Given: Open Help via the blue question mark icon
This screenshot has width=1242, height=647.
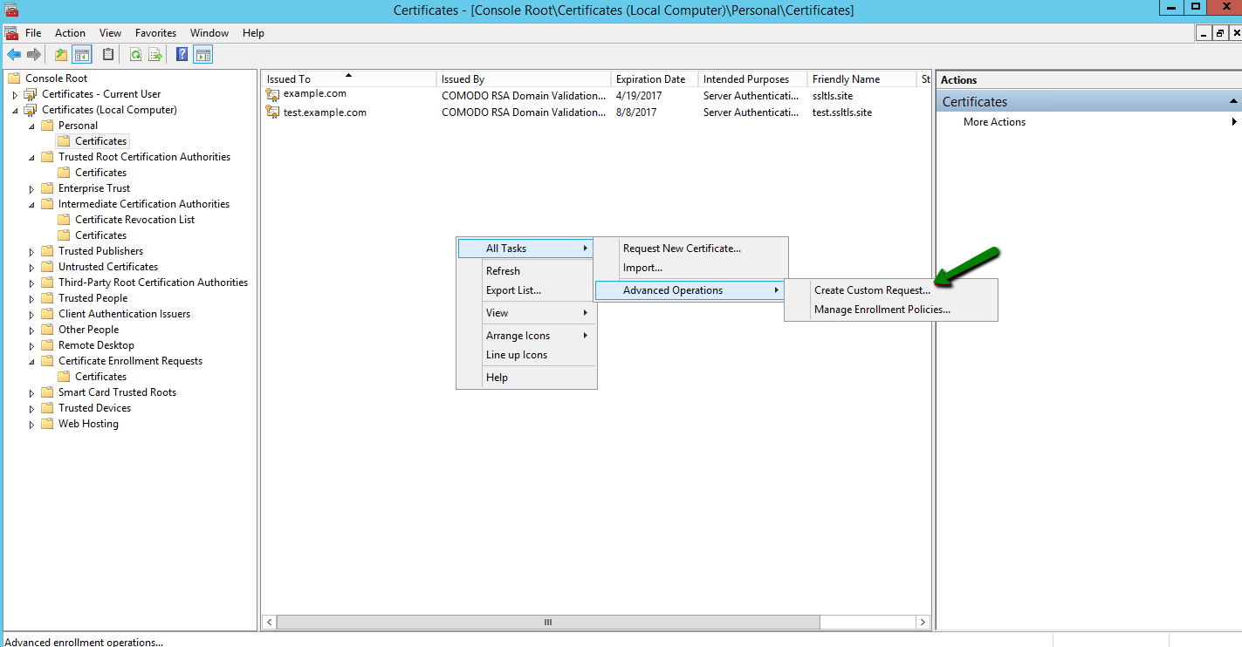Looking at the screenshot, I should 181,54.
